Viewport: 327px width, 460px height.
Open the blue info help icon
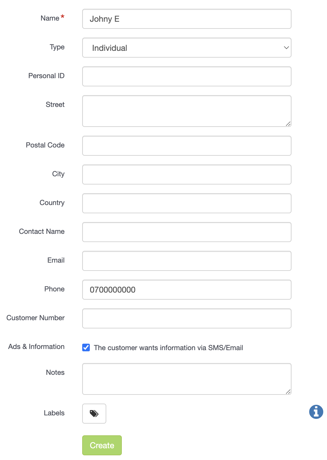316,412
